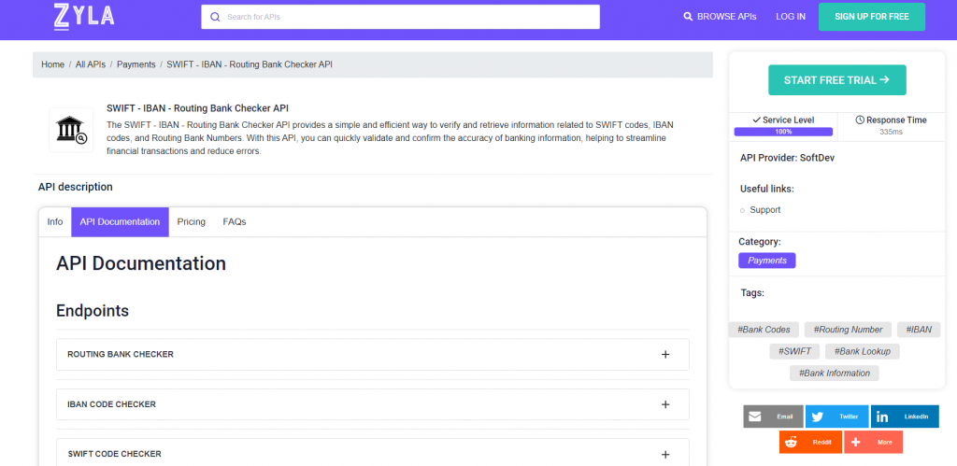
Task: Share the page on LinkedIn
Action: (905, 417)
